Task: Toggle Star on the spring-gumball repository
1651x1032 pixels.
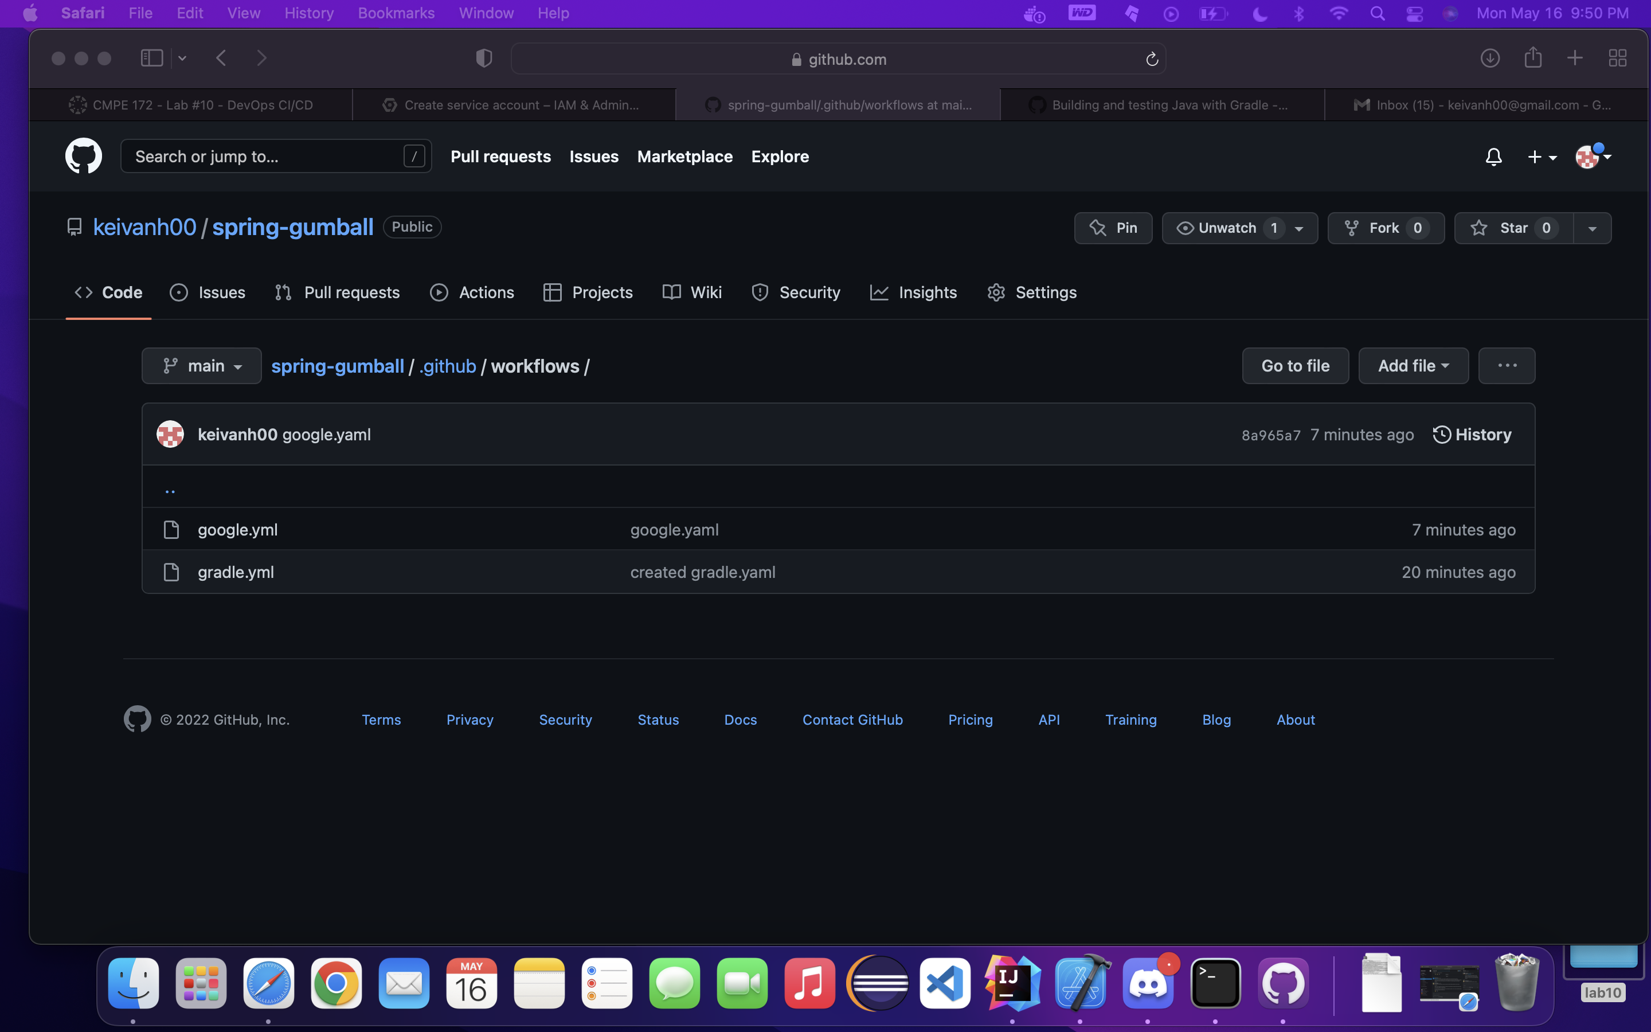Action: (1513, 228)
